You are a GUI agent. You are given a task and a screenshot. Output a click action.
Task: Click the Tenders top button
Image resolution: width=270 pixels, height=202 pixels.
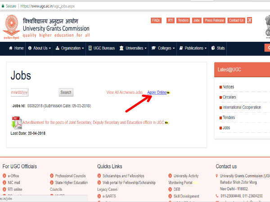(x=183, y=21)
